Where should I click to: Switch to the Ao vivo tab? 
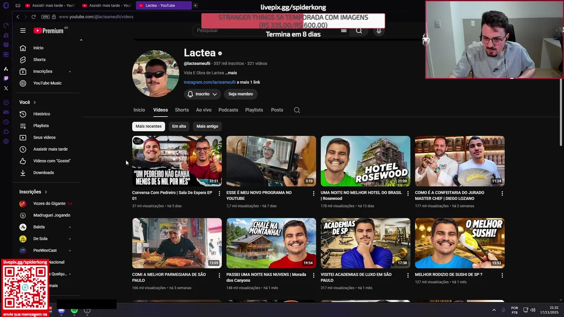point(204,110)
